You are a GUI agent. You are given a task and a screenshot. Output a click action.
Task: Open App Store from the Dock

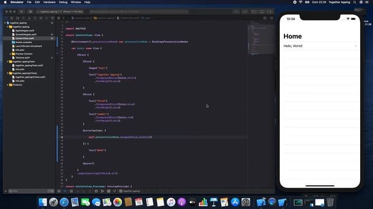tap(235, 202)
